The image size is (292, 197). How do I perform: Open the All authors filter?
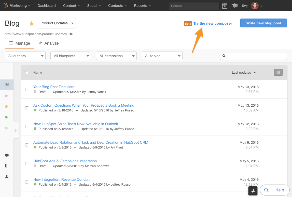point(25,56)
